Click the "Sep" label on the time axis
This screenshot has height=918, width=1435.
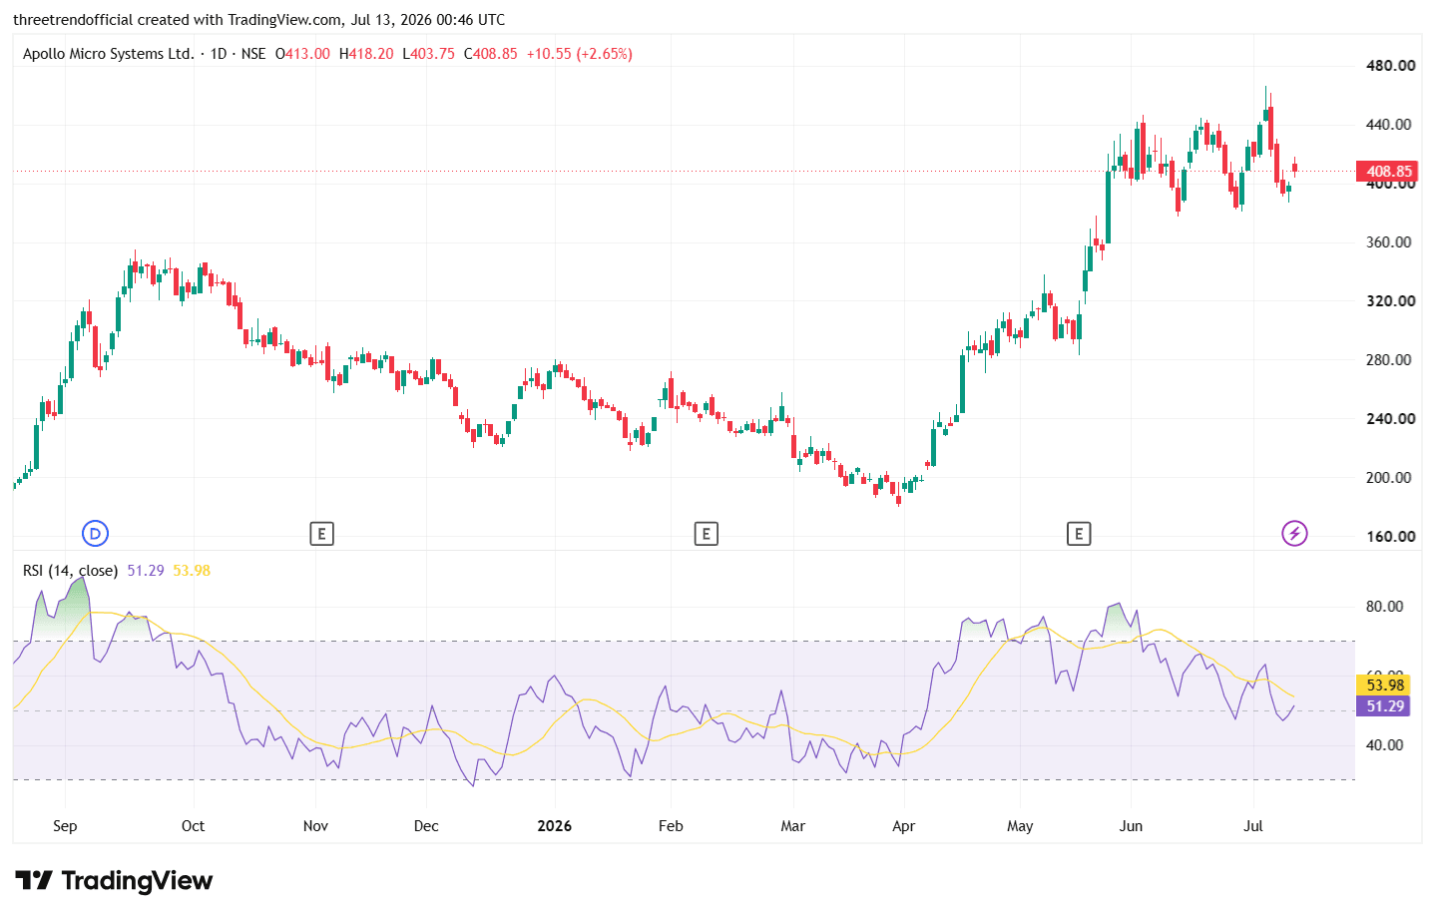tap(65, 826)
